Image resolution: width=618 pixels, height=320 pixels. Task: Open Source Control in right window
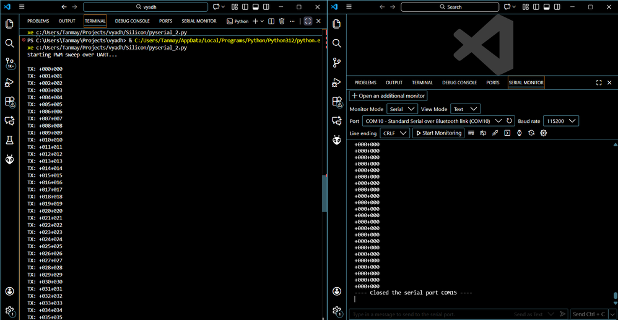coord(337,63)
